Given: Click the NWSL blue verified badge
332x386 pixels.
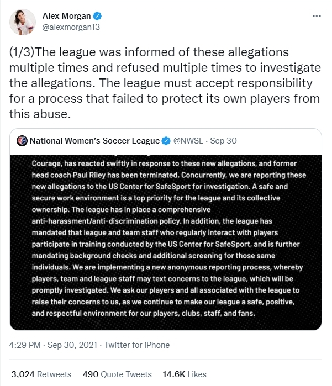Looking at the screenshot, I should pyautogui.click(x=165, y=141).
